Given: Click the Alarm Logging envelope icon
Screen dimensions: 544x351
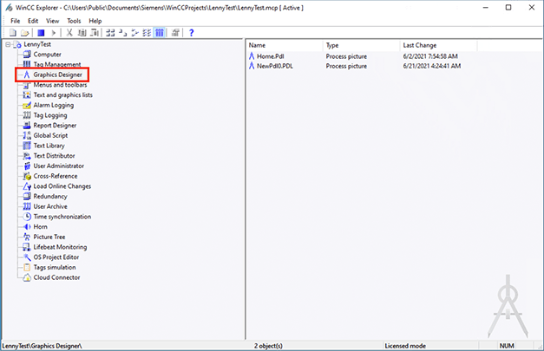Looking at the screenshot, I should (x=27, y=105).
